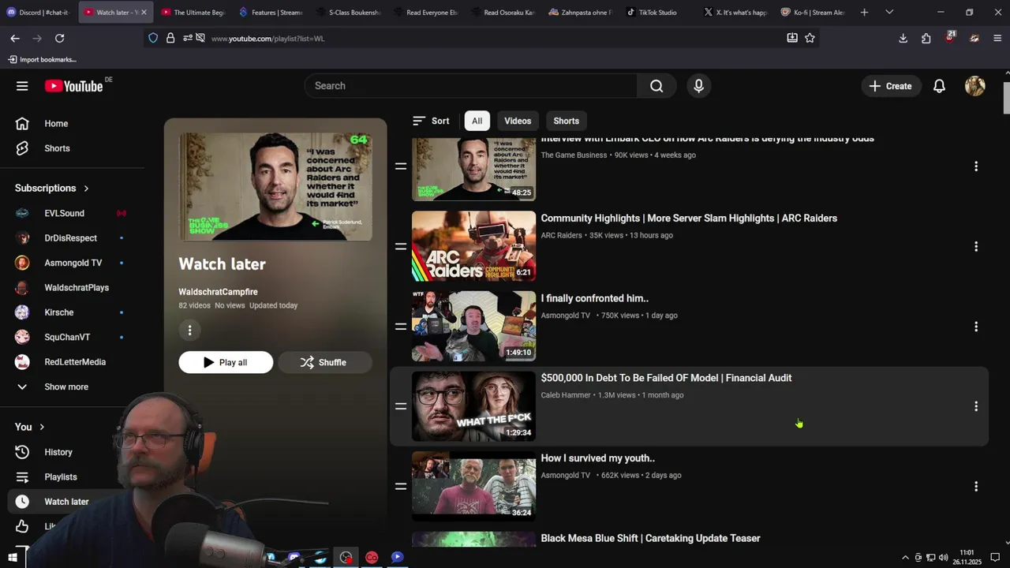Open EVLSound subscription

pyautogui.click(x=64, y=214)
